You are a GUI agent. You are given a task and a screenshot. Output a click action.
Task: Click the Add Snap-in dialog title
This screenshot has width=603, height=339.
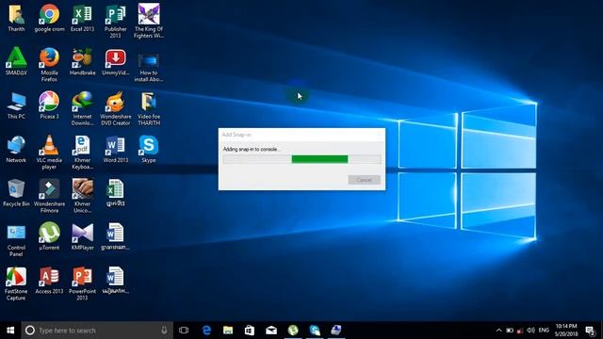(236, 135)
